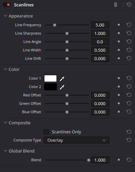The width and height of the screenshot is (135, 172).
Task: Click the Line Frequency slider handle
Action: 54,25
